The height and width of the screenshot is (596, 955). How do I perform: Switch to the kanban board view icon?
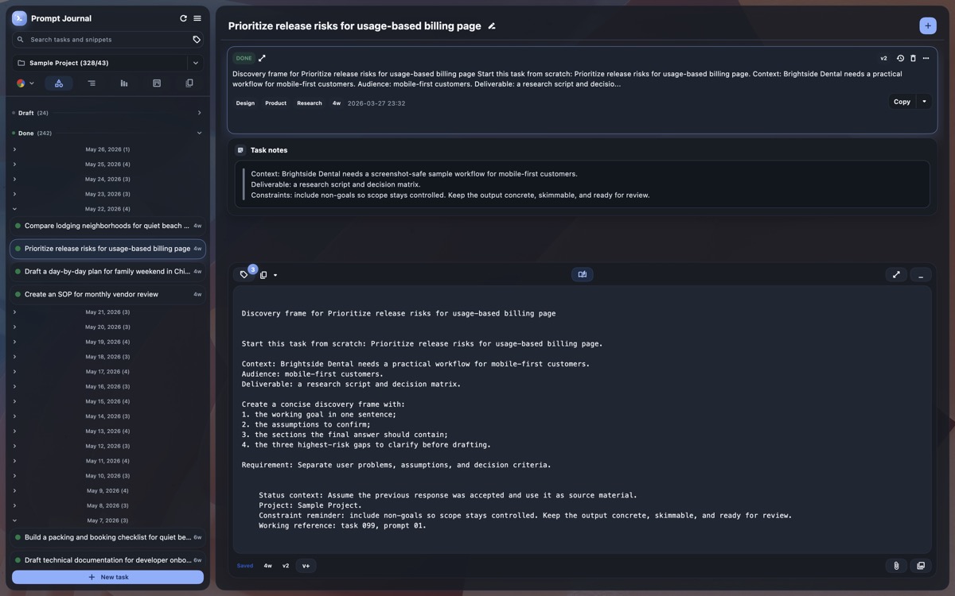[157, 83]
